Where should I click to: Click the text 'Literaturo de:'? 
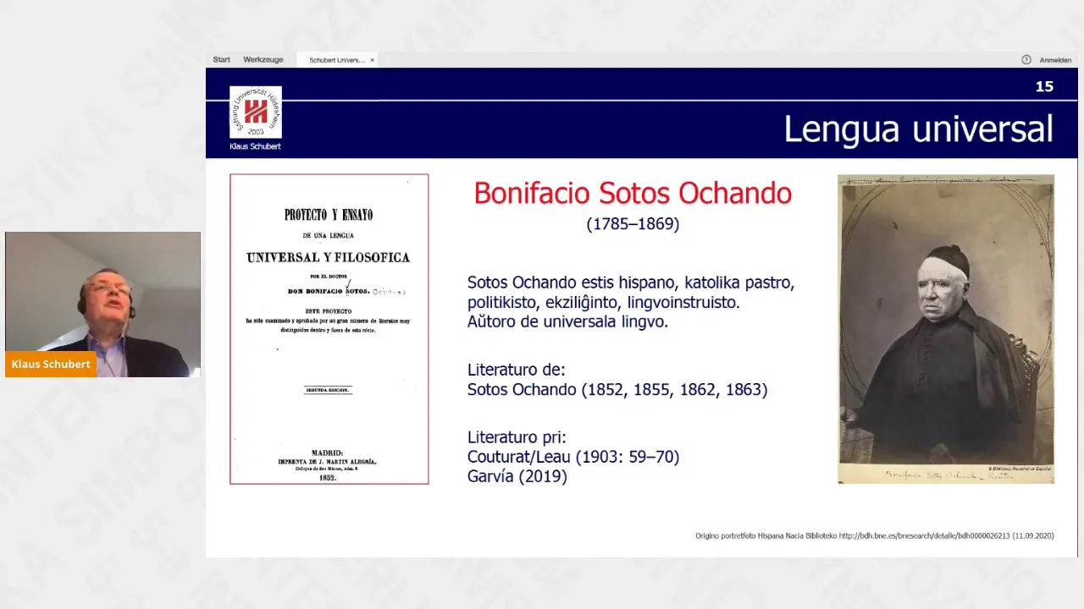click(x=516, y=370)
